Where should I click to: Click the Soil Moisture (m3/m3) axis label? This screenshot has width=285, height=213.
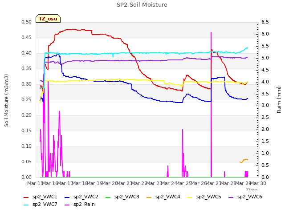6,100
